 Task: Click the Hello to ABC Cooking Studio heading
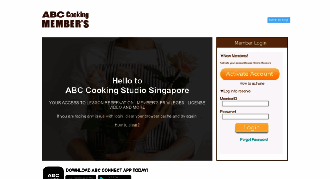pyautogui.click(x=127, y=85)
